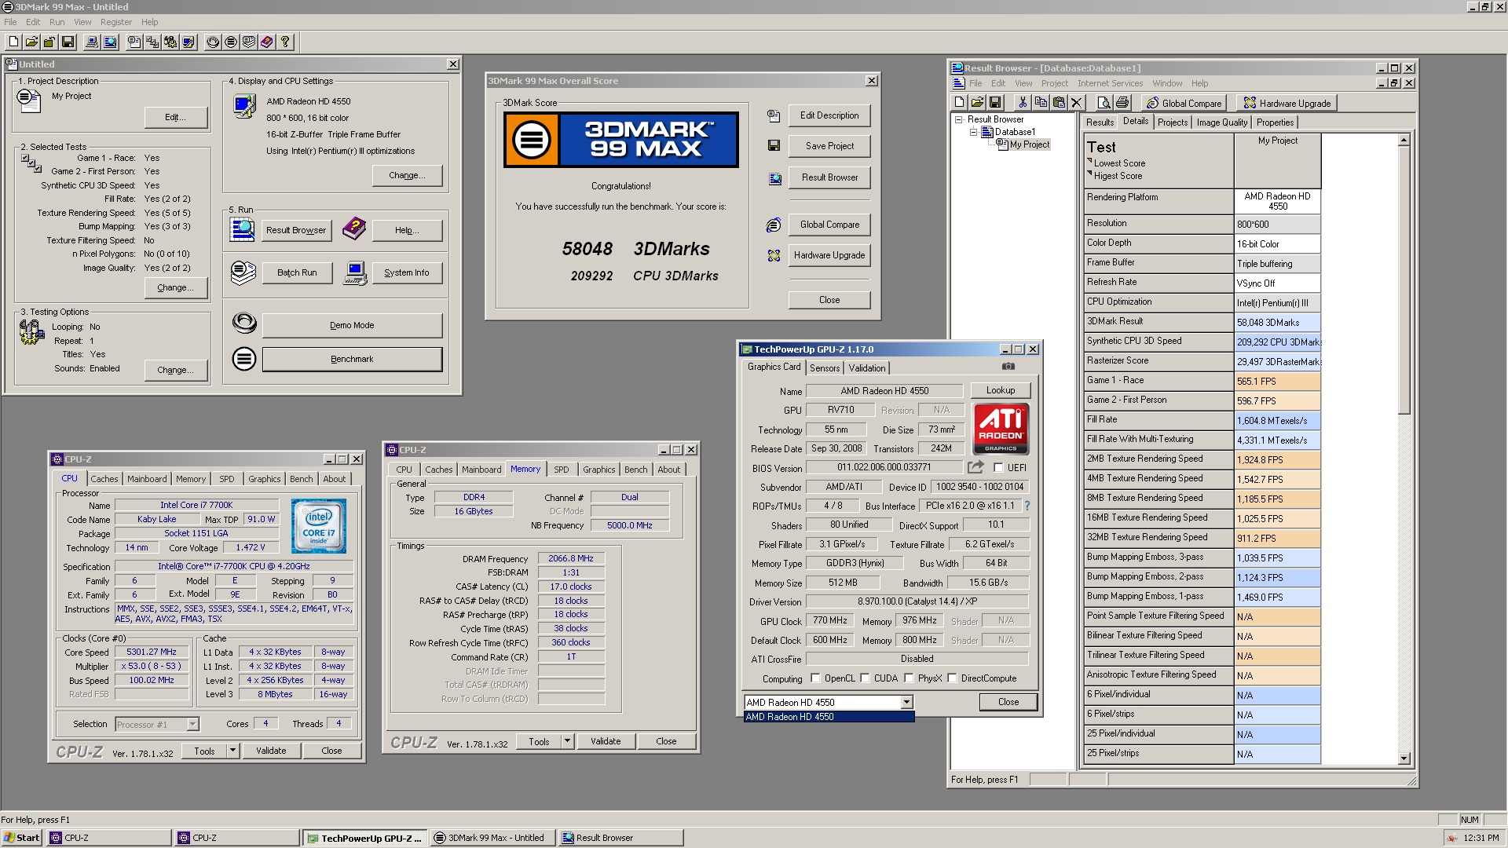Click scroll down arrow in Result Browser details
The image size is (1508, 848).
coord(1404,758)
